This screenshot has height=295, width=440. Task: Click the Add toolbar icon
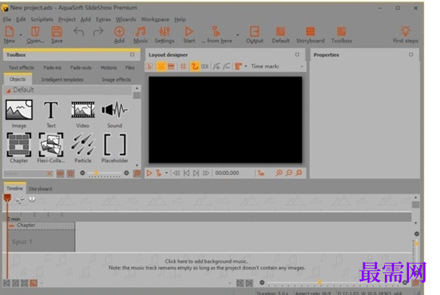click(x=119, y=35)
